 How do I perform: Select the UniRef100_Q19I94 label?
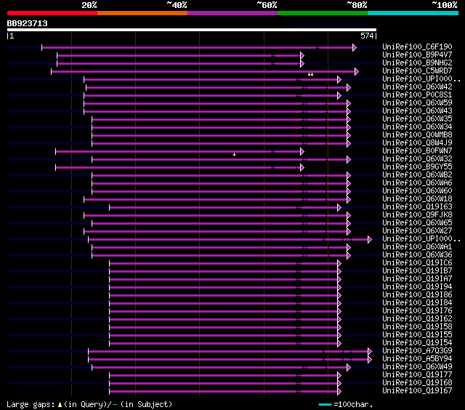coord(417,287)
